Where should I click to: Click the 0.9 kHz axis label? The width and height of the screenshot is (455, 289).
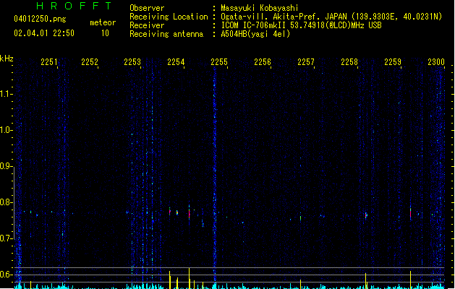[x=6, y=166]
